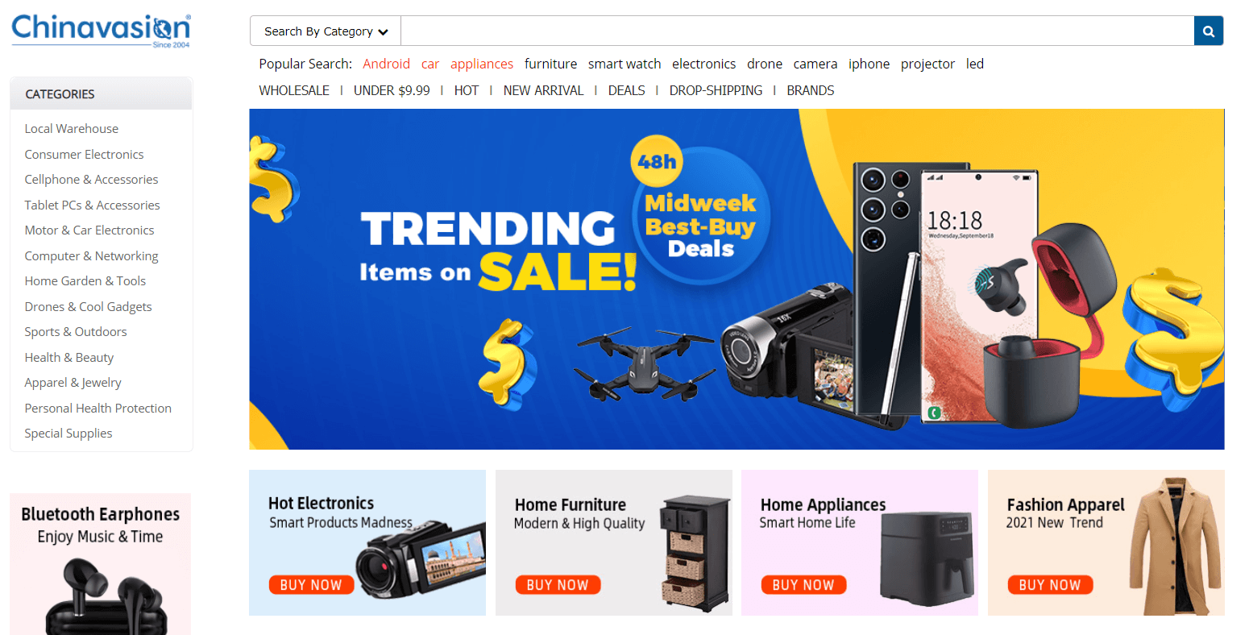
Task: Go to the UNDER $9.99 menu item
Action: (392, 90)
